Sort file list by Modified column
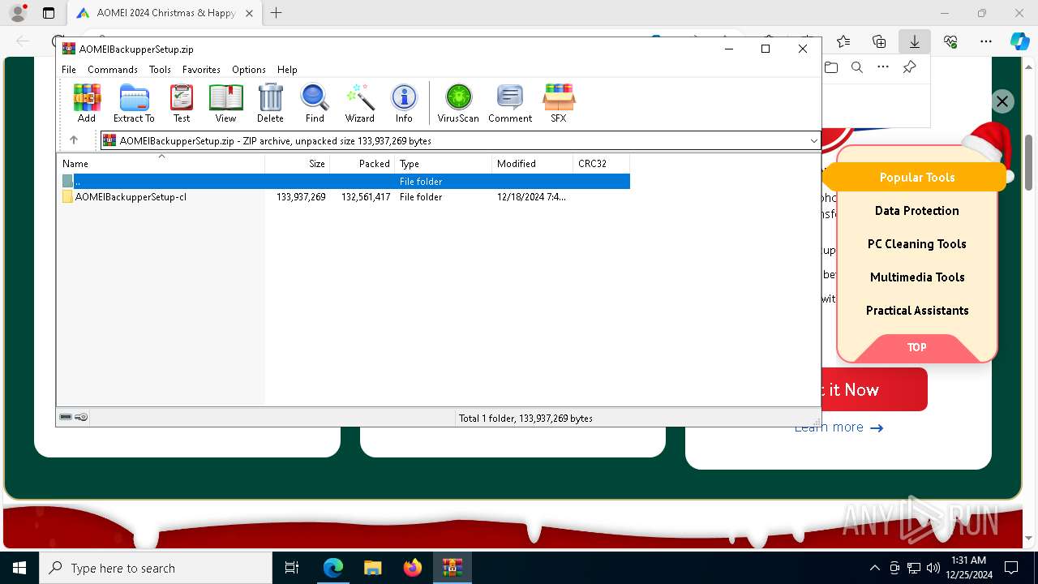 (532, 163)
